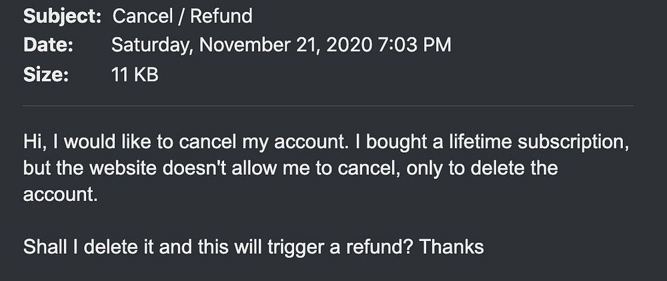Screen dimensions: 667x281
Task: Select the "Cancel / Refund" subject text
Action: [x=183, y=17]
